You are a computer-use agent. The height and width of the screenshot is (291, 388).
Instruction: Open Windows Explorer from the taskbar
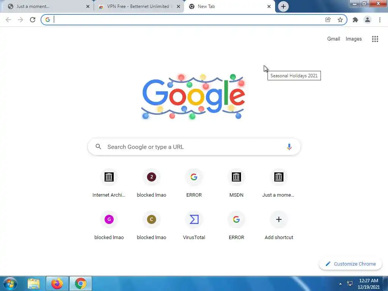coord(34,283)
